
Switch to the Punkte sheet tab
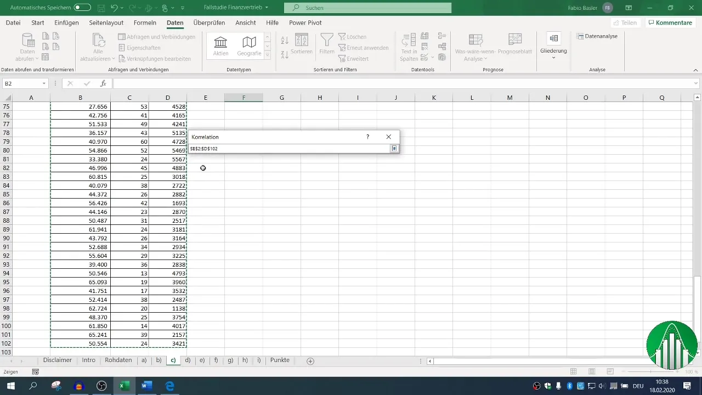coord(280,360)
